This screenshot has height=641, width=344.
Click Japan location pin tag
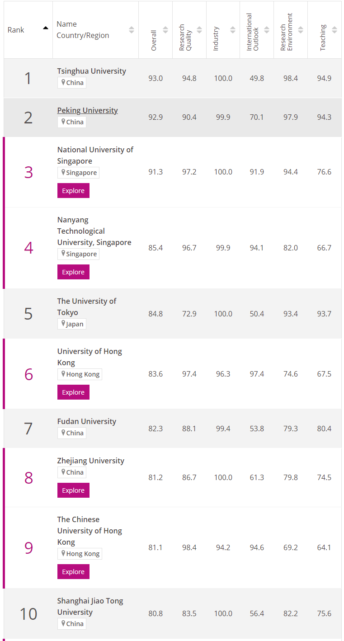71,324
